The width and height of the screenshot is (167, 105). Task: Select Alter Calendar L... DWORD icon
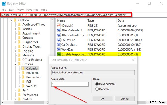(59, 30)
